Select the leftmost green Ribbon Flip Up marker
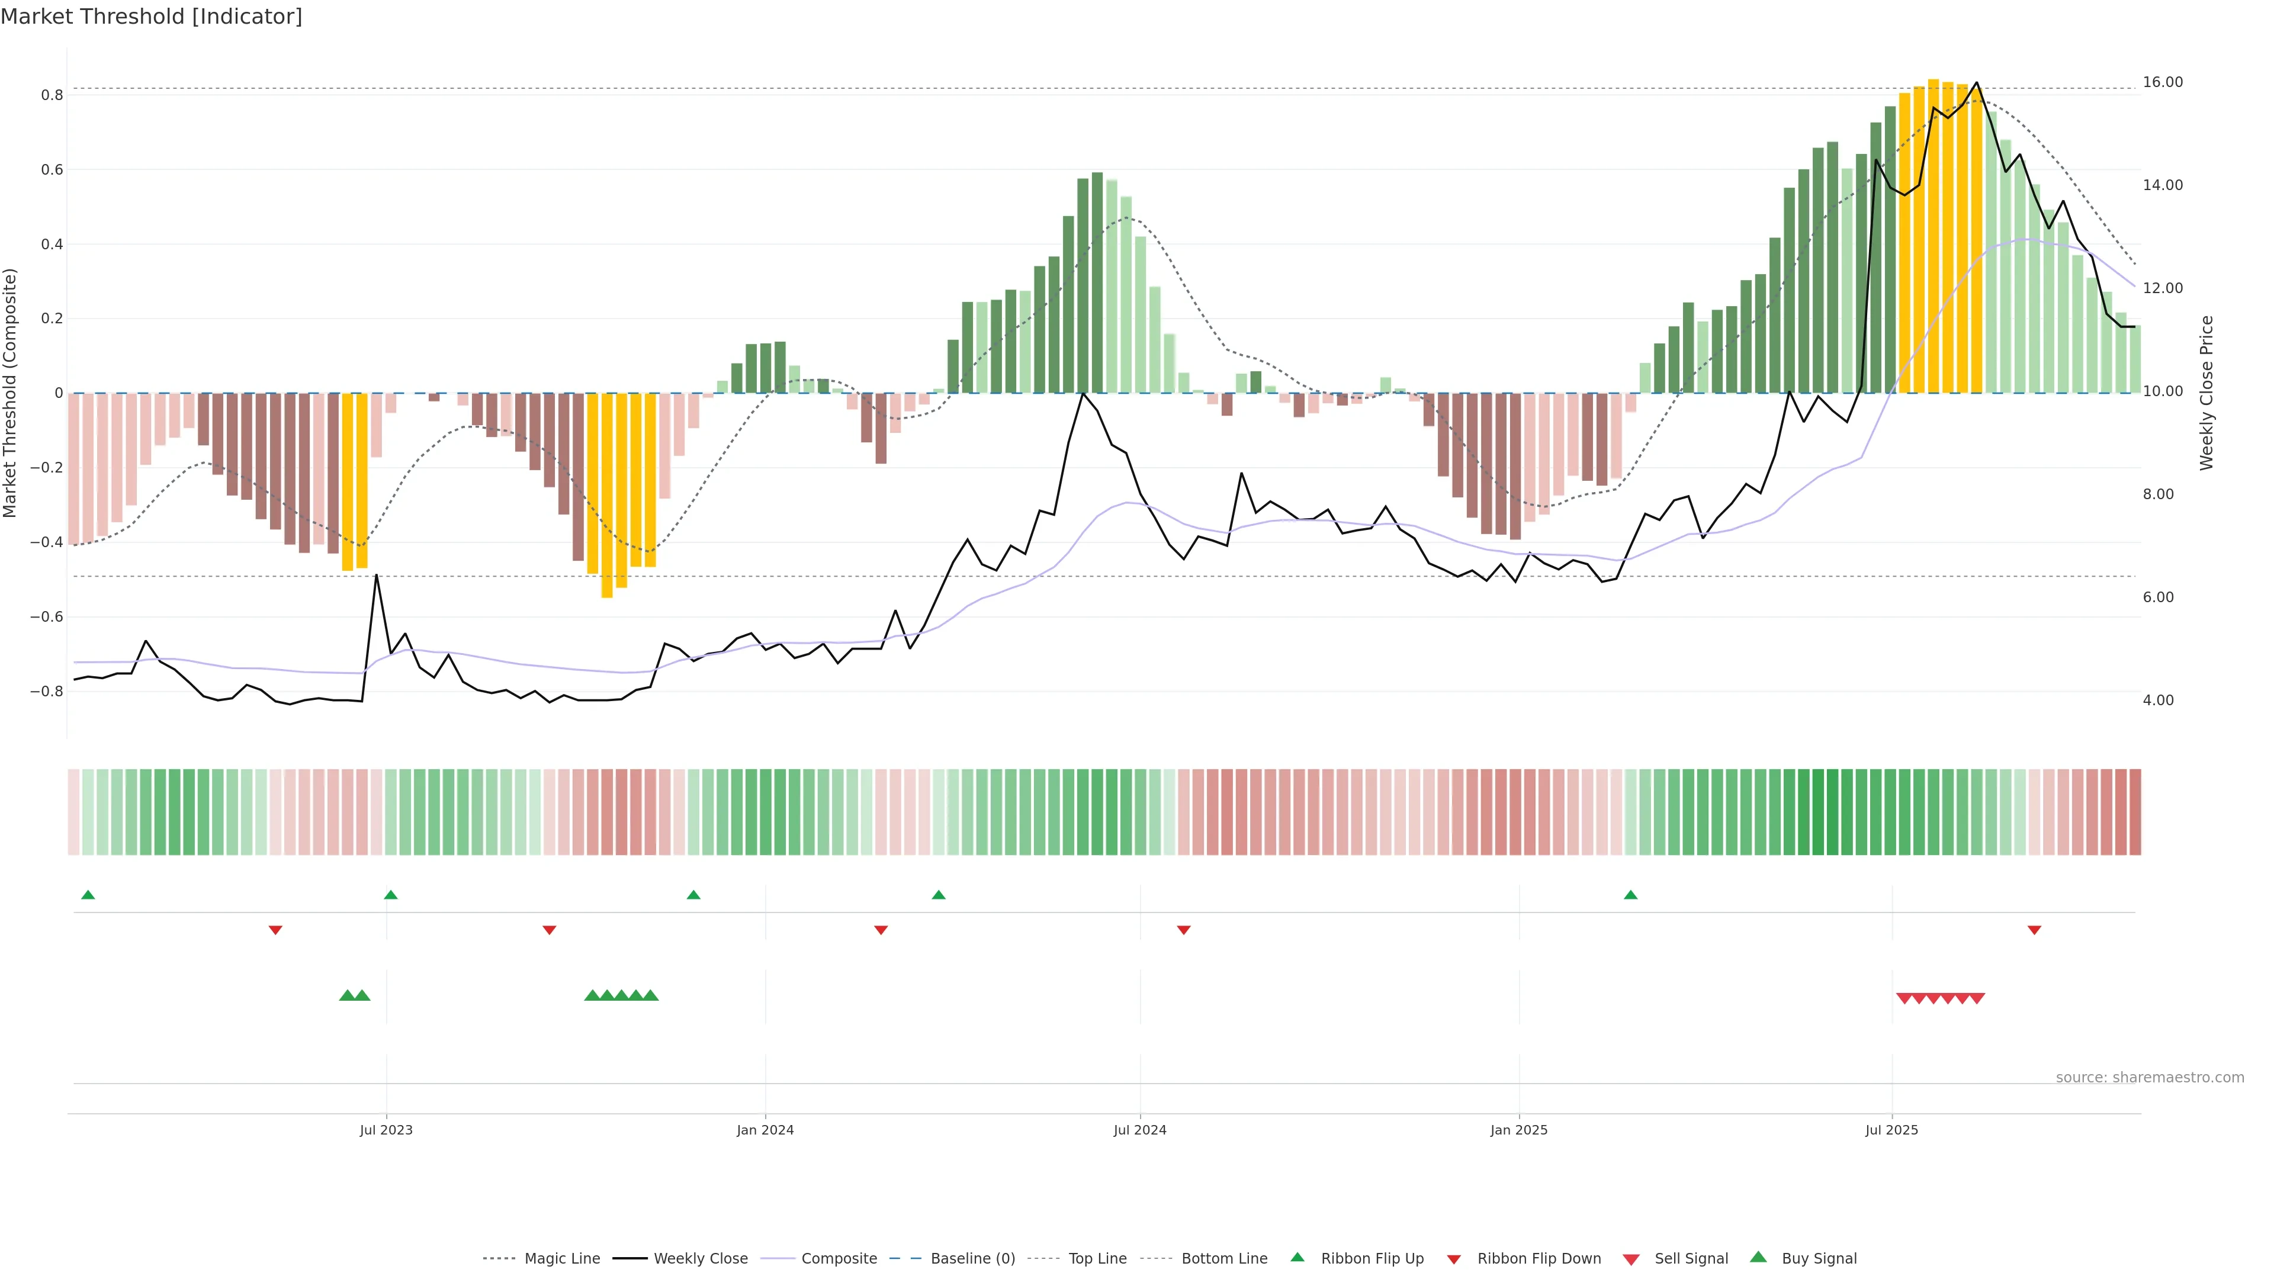 88,895
